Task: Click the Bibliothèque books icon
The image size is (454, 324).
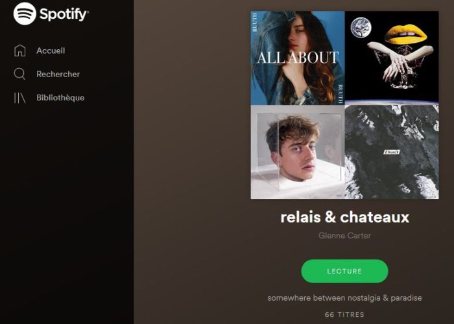Action: point(19,98)
